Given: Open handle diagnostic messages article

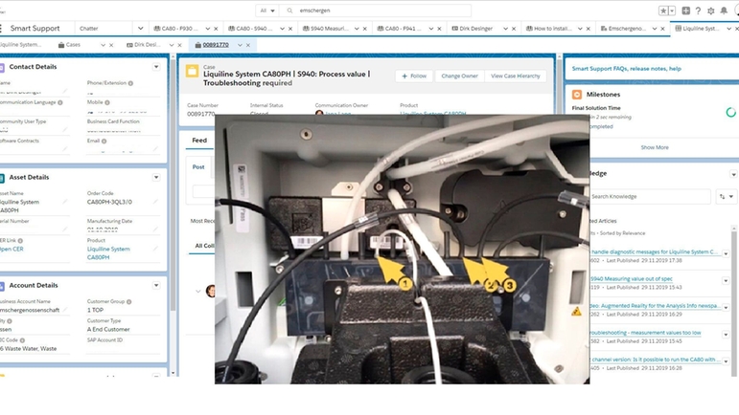Looking at the screenshot, I should 654,251.
